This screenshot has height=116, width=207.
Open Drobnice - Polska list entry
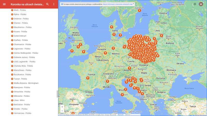click(21, 19)
